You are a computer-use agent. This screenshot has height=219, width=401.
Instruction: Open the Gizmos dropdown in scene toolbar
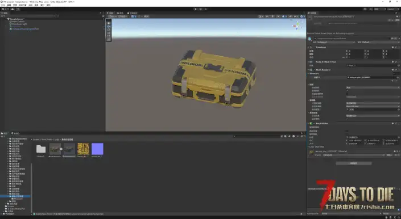(x=302, y=16)
